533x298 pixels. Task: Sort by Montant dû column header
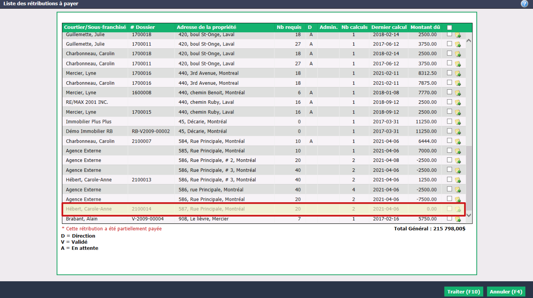[425, 27]
